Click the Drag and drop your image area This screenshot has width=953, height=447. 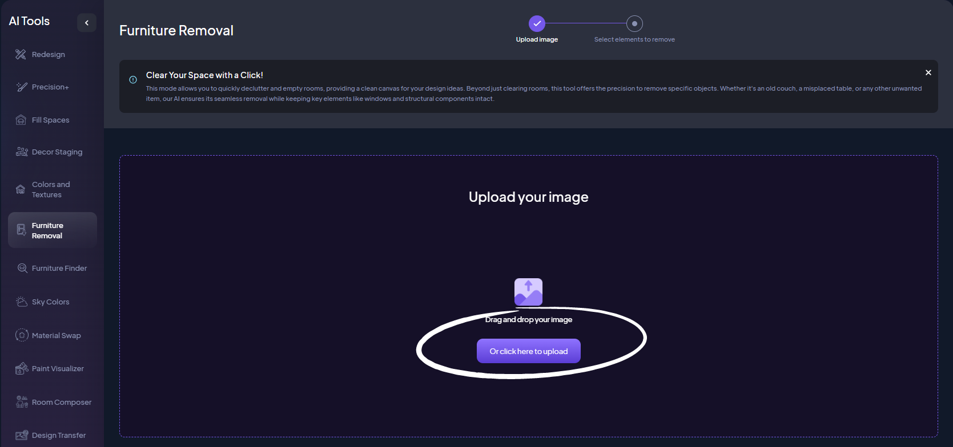(x=528, y=320)
